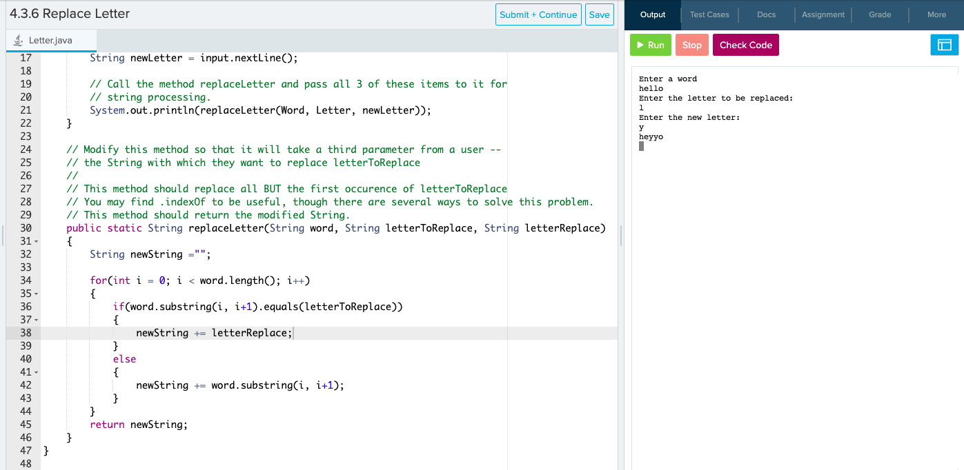This screenshot has height=470, width=964.
Task: Click the 'return newString;' line
Action: 139,425
